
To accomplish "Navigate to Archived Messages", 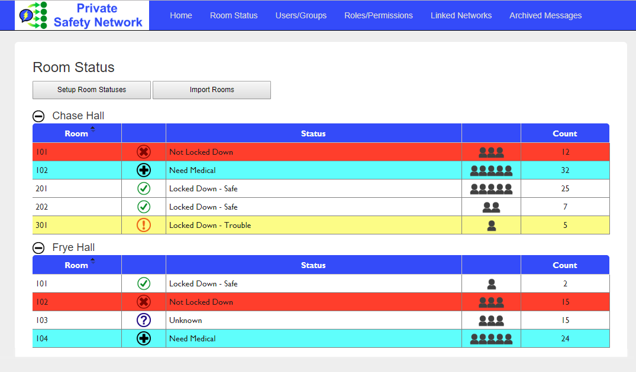I will pos(545,15).
